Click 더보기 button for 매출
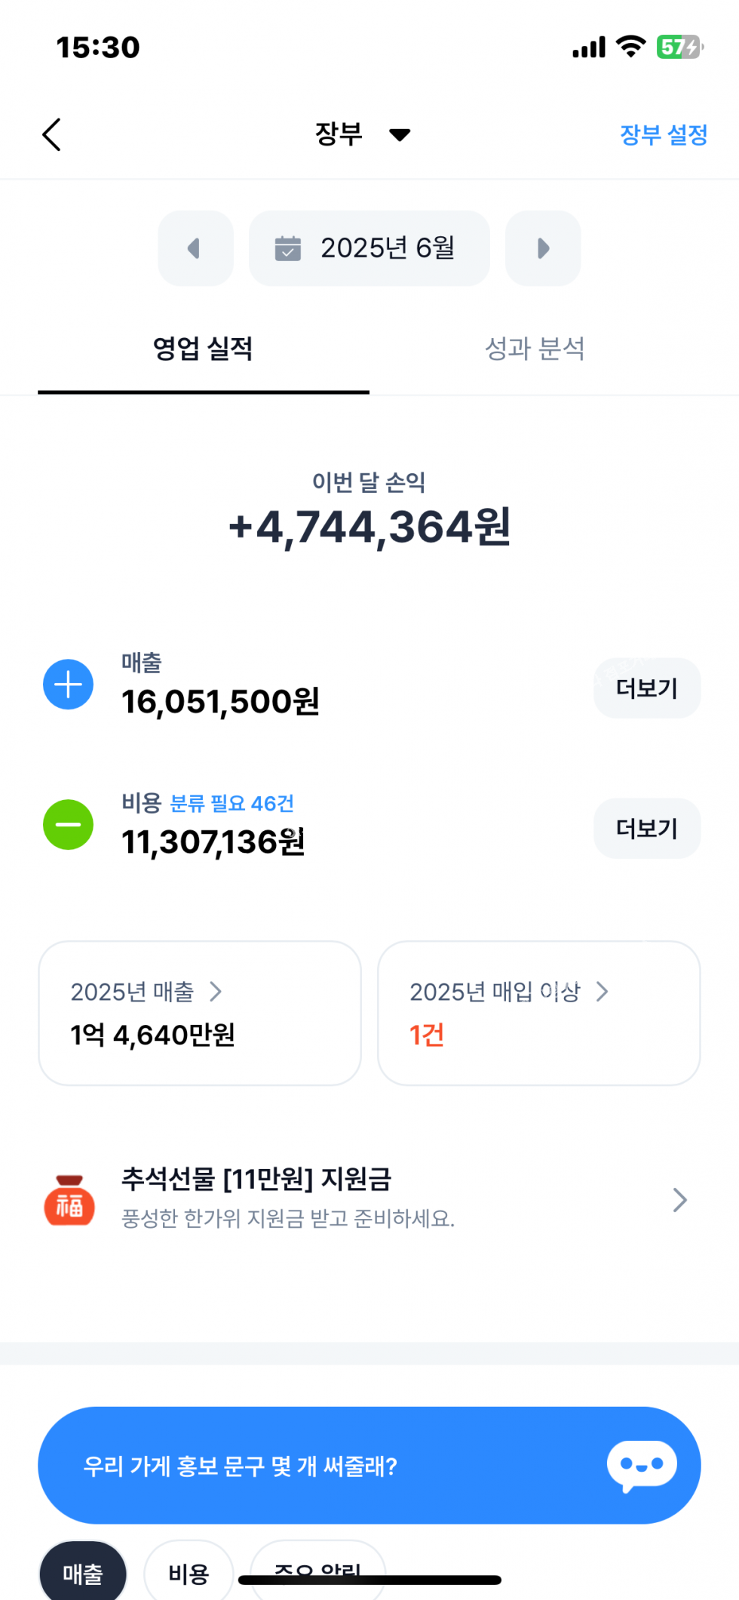The height and width of the screenshot is (1600, 739). pyautogui.click(x=647, y=688)
